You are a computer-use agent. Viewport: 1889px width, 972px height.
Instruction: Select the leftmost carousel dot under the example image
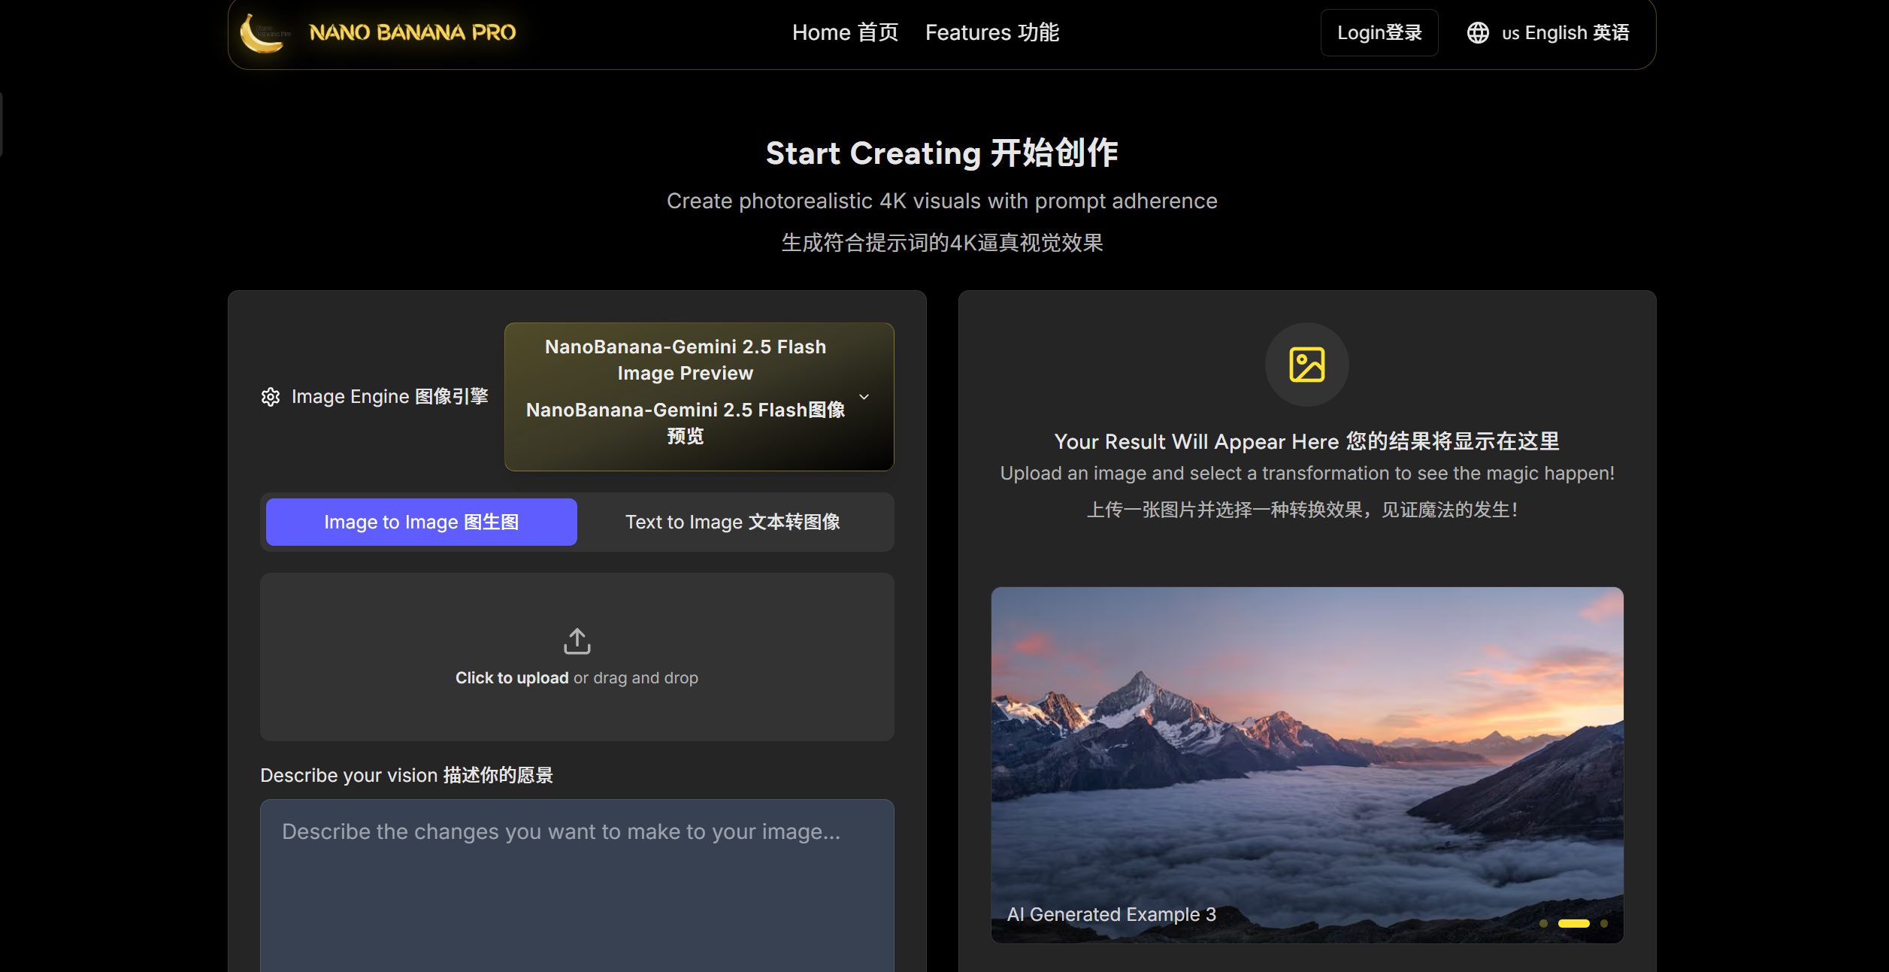(x=1543, y=925)
